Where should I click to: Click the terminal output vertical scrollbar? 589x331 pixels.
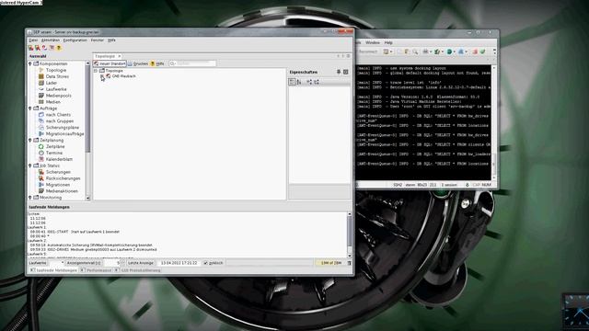click(x=494, y=122)
